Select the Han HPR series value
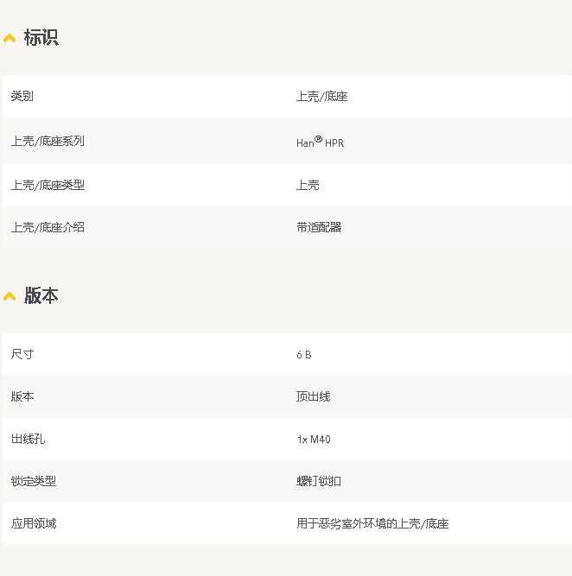Screen dimensions: 572x576 click(321, 142)
